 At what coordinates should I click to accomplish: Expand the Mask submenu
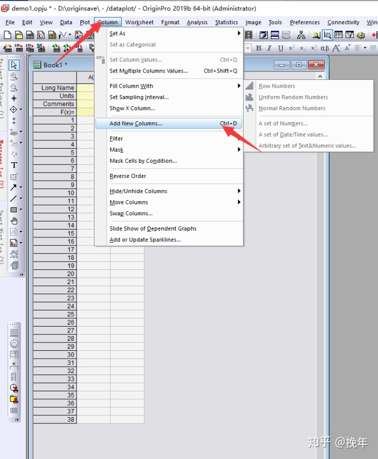[x=174, y=150]
